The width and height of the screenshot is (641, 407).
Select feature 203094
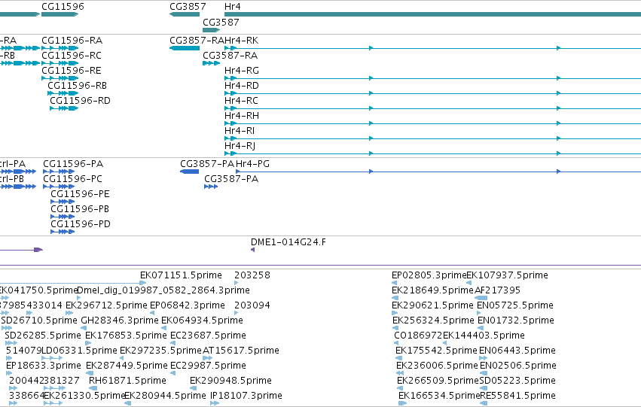(x=252, y=305)
